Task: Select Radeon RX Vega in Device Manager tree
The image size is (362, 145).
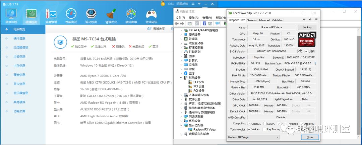Action: click(x=202, y=129)
